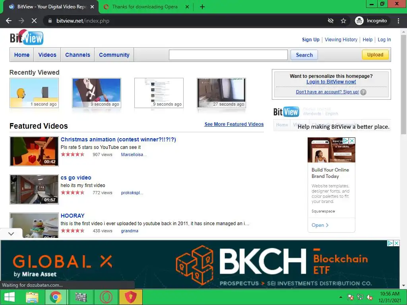Click star rating of Christmas animation

(x=73, y=154)
